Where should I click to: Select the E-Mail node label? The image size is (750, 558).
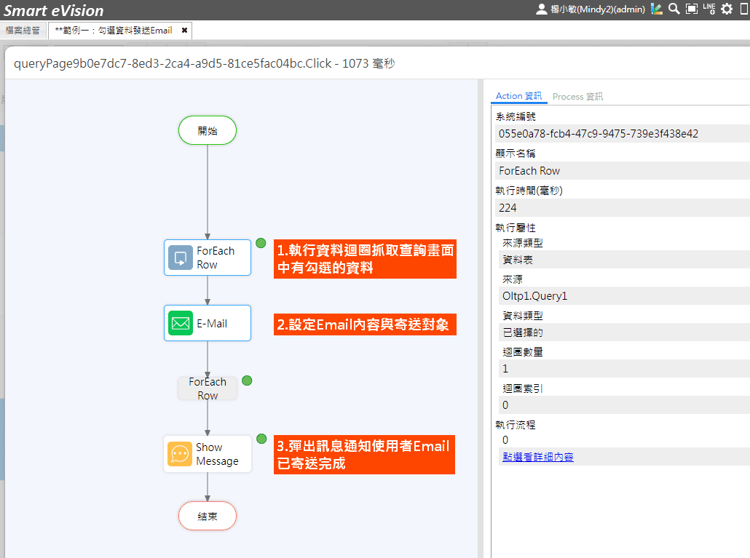(212, 324)
